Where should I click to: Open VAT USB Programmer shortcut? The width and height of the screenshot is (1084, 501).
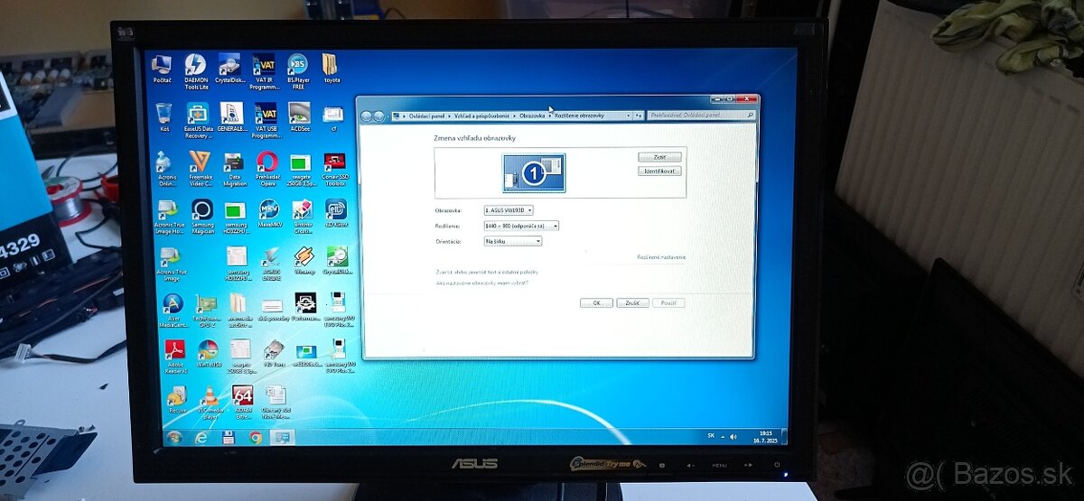(266, 120)
